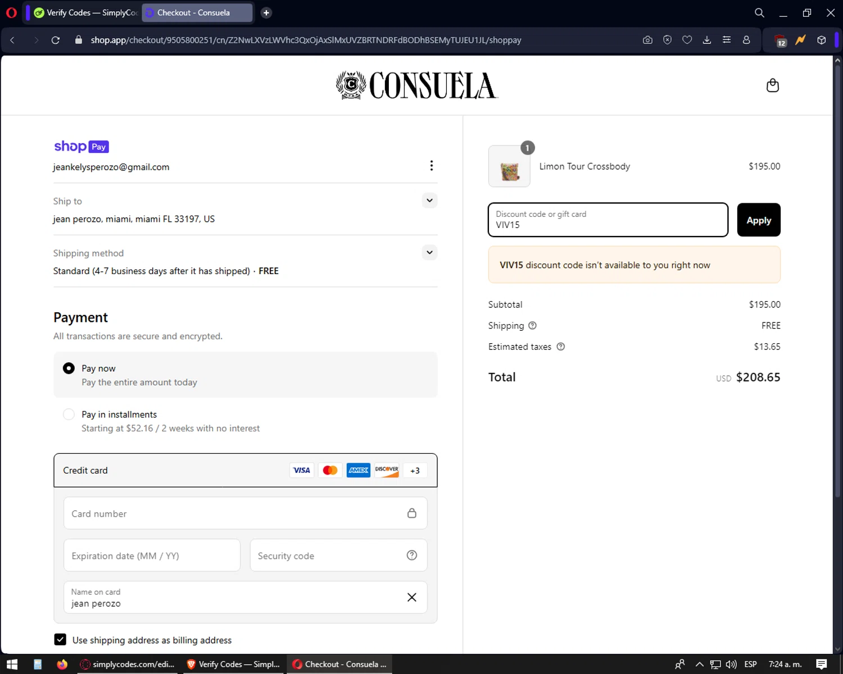Apply the VIV15 discount code
Screen dimensions: 843x674
tap(759, 220)
